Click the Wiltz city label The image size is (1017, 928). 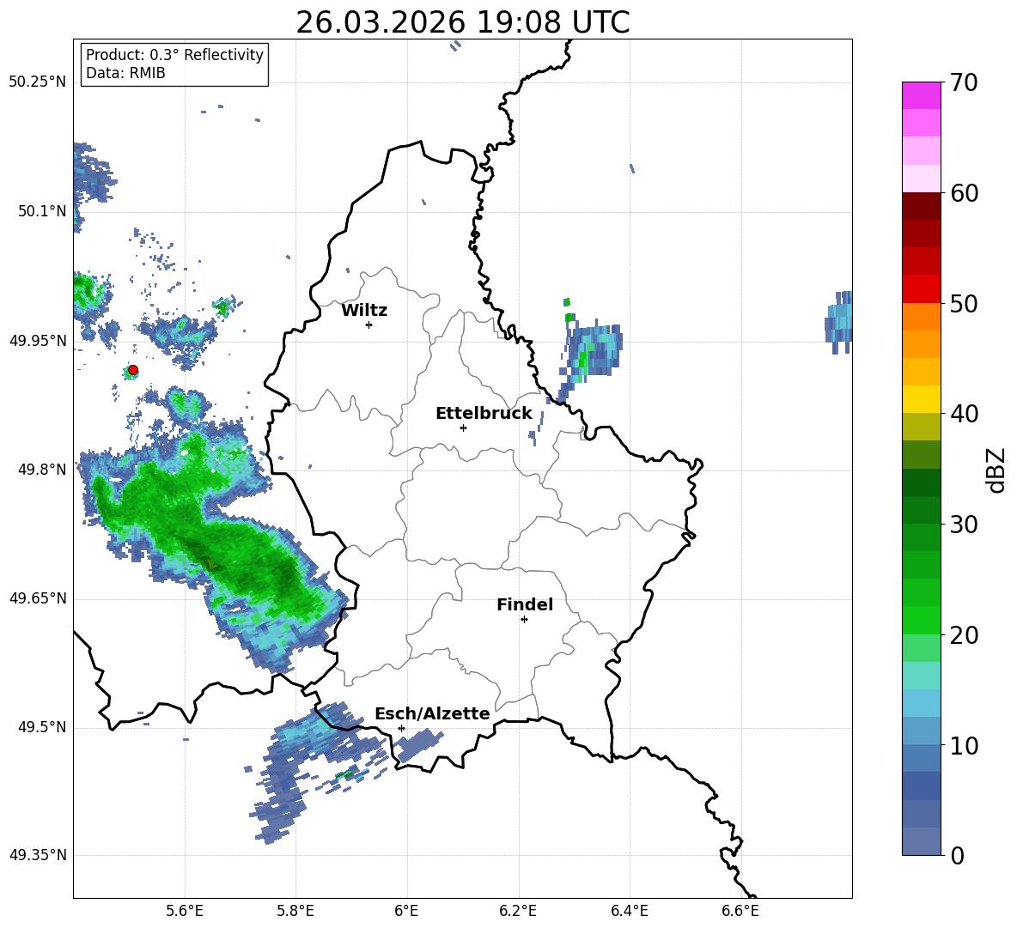[364, 311]
